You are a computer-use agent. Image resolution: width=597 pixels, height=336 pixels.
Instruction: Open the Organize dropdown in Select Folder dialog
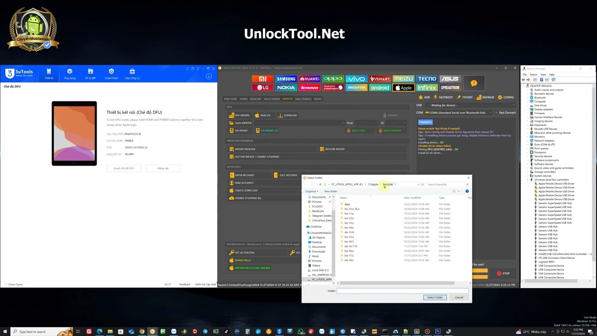click(x=312, y=191)
